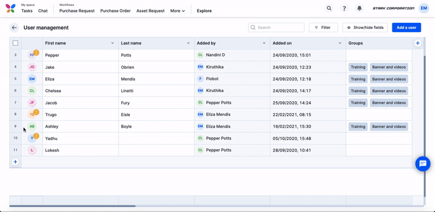
Task: Click the Add a user button
Action: [406, 28]
